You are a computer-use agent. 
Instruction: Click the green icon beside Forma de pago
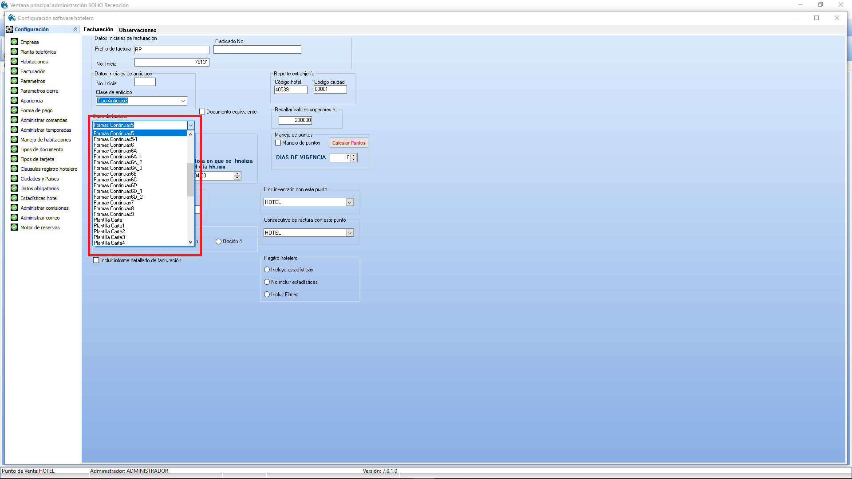(x=14, y=110)
